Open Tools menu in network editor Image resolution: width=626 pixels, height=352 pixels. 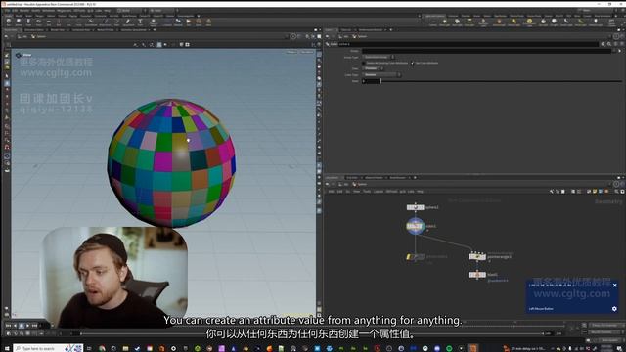tap(367, 192)
